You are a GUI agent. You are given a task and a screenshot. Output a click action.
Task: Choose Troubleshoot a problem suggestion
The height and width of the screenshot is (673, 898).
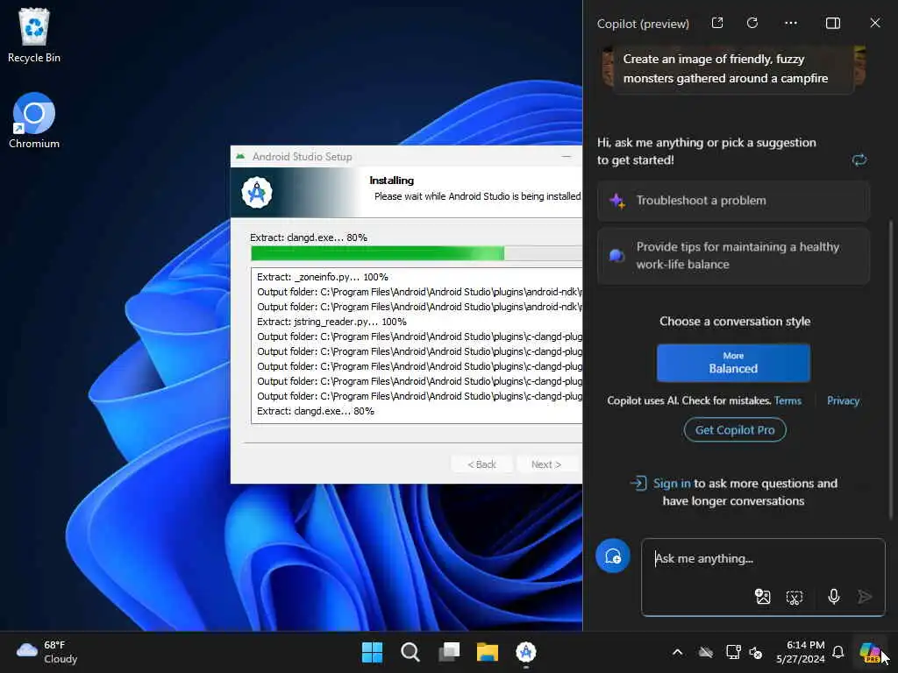click(733, 201)
